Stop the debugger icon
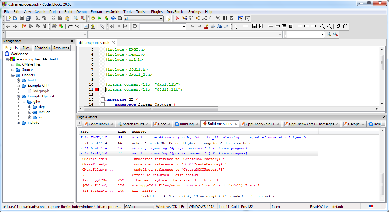Image resolution: width=389 pixels, height=212 pixels. pyautogui.click(x=232, y=19)
